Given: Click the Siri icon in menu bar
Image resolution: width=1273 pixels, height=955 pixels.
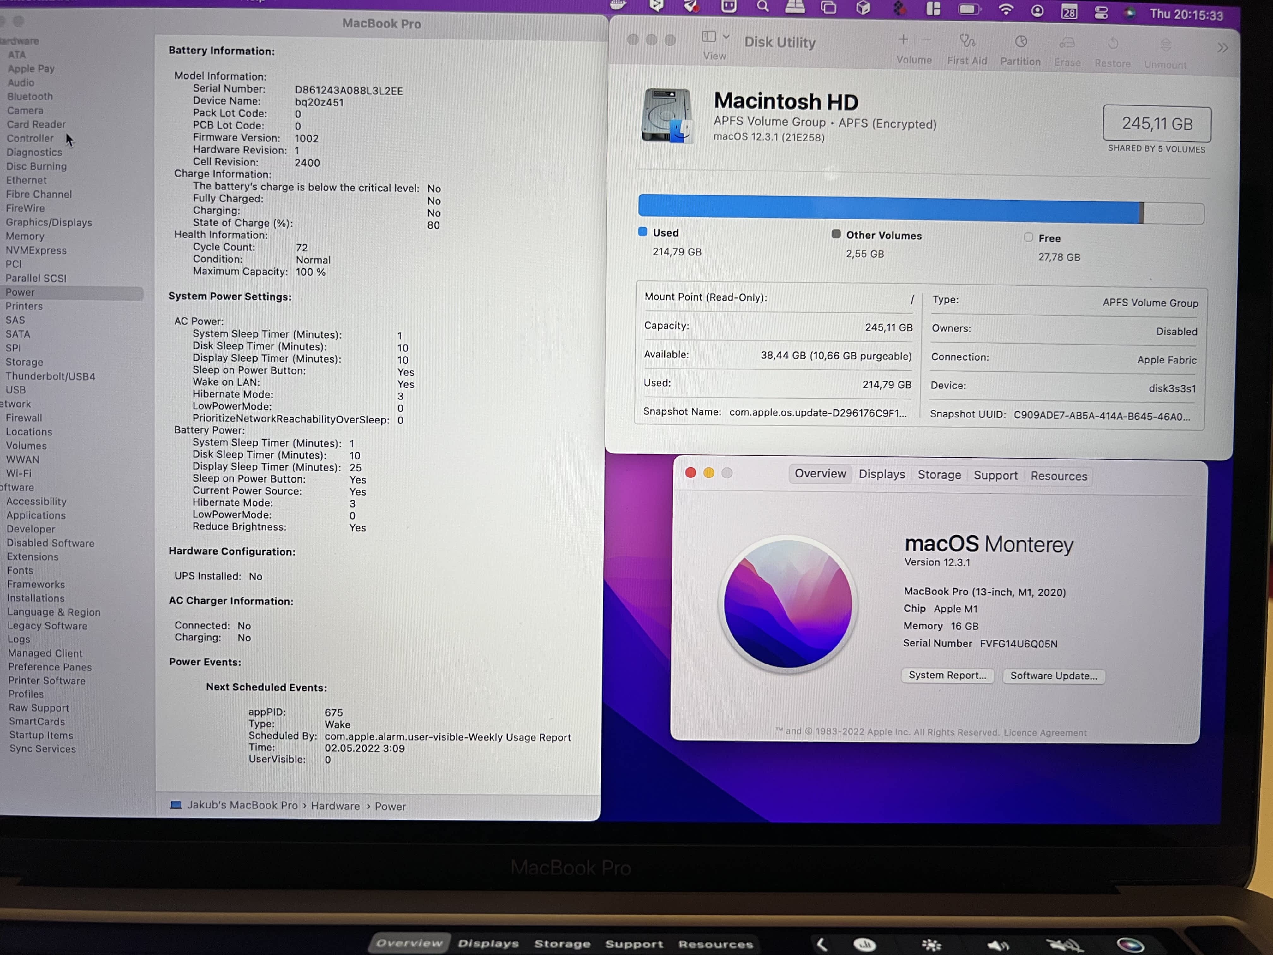Looking at the screenshot, I should click(1130, 13).
